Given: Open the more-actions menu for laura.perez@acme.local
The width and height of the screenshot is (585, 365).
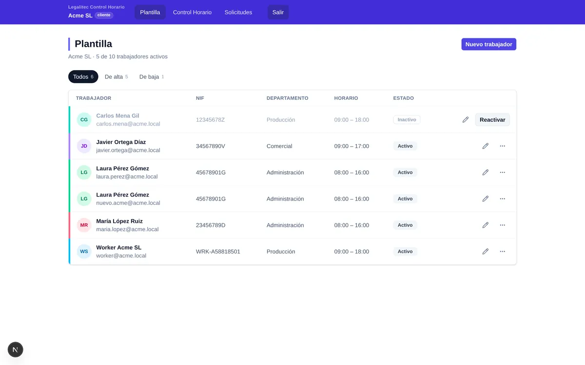Looking at the screenshot, I should tap(503, 172).
